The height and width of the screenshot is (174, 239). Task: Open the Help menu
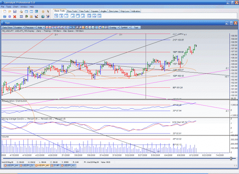coord(32,7)
